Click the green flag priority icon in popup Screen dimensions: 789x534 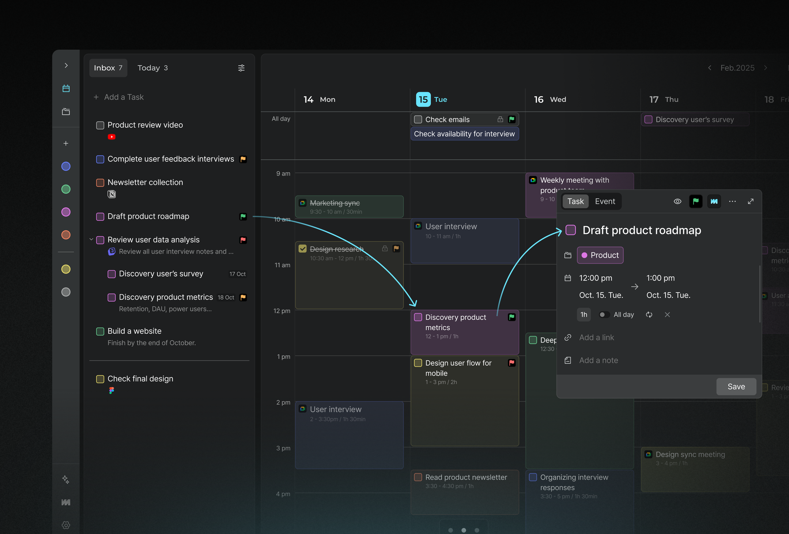696,202
